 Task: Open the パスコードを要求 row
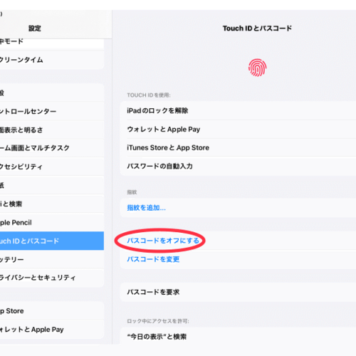[238, 292]
